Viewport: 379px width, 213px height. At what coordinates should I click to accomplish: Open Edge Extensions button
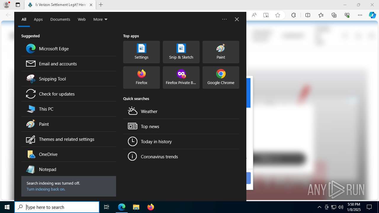pos(293,15)
